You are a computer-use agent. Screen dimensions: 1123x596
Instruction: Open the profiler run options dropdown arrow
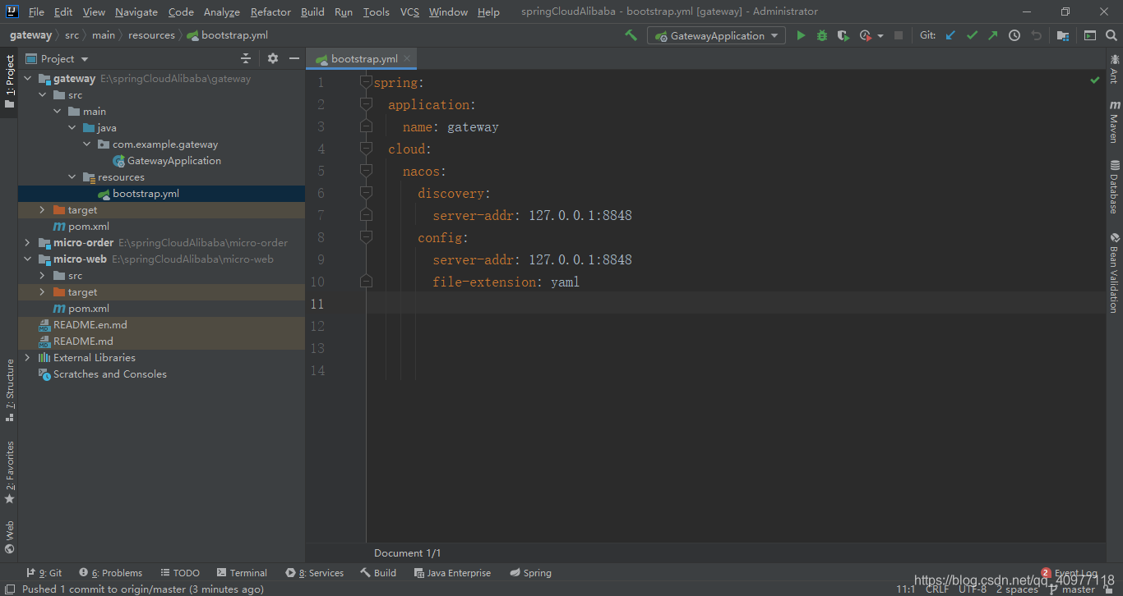coord(880,36)
